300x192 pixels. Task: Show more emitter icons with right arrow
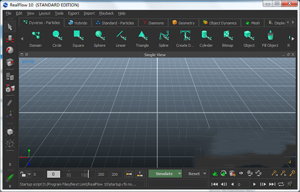point(293,39)
